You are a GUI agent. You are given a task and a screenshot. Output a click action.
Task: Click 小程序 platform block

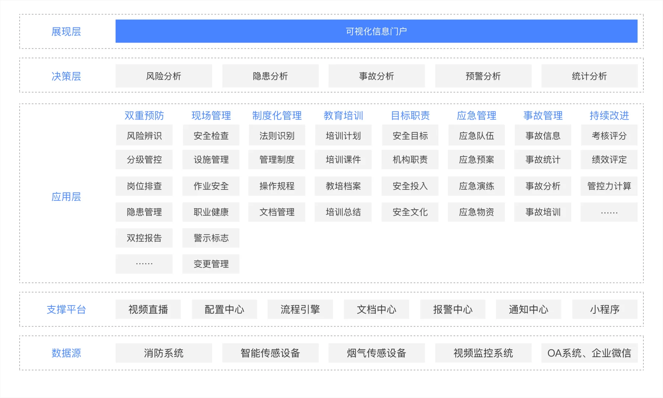coord(605,309)
